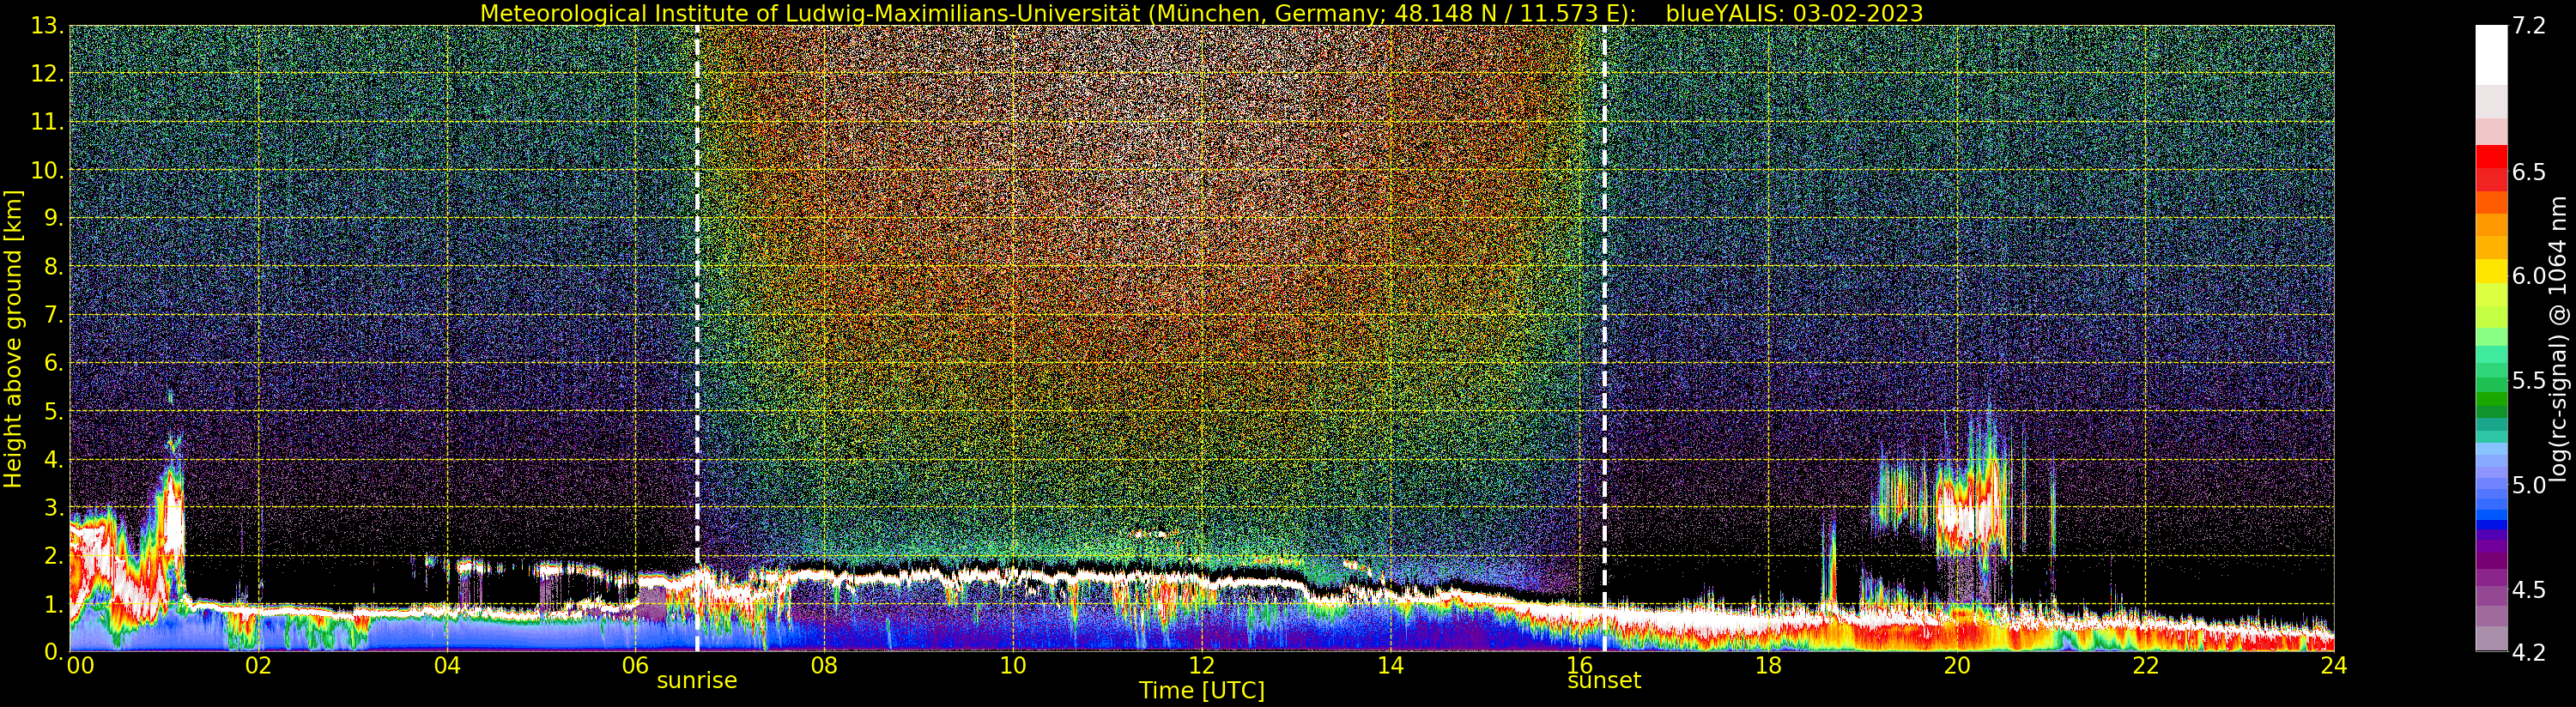Click the 10. tick on the height axis
2576x707 pixels.
point(47,171)
